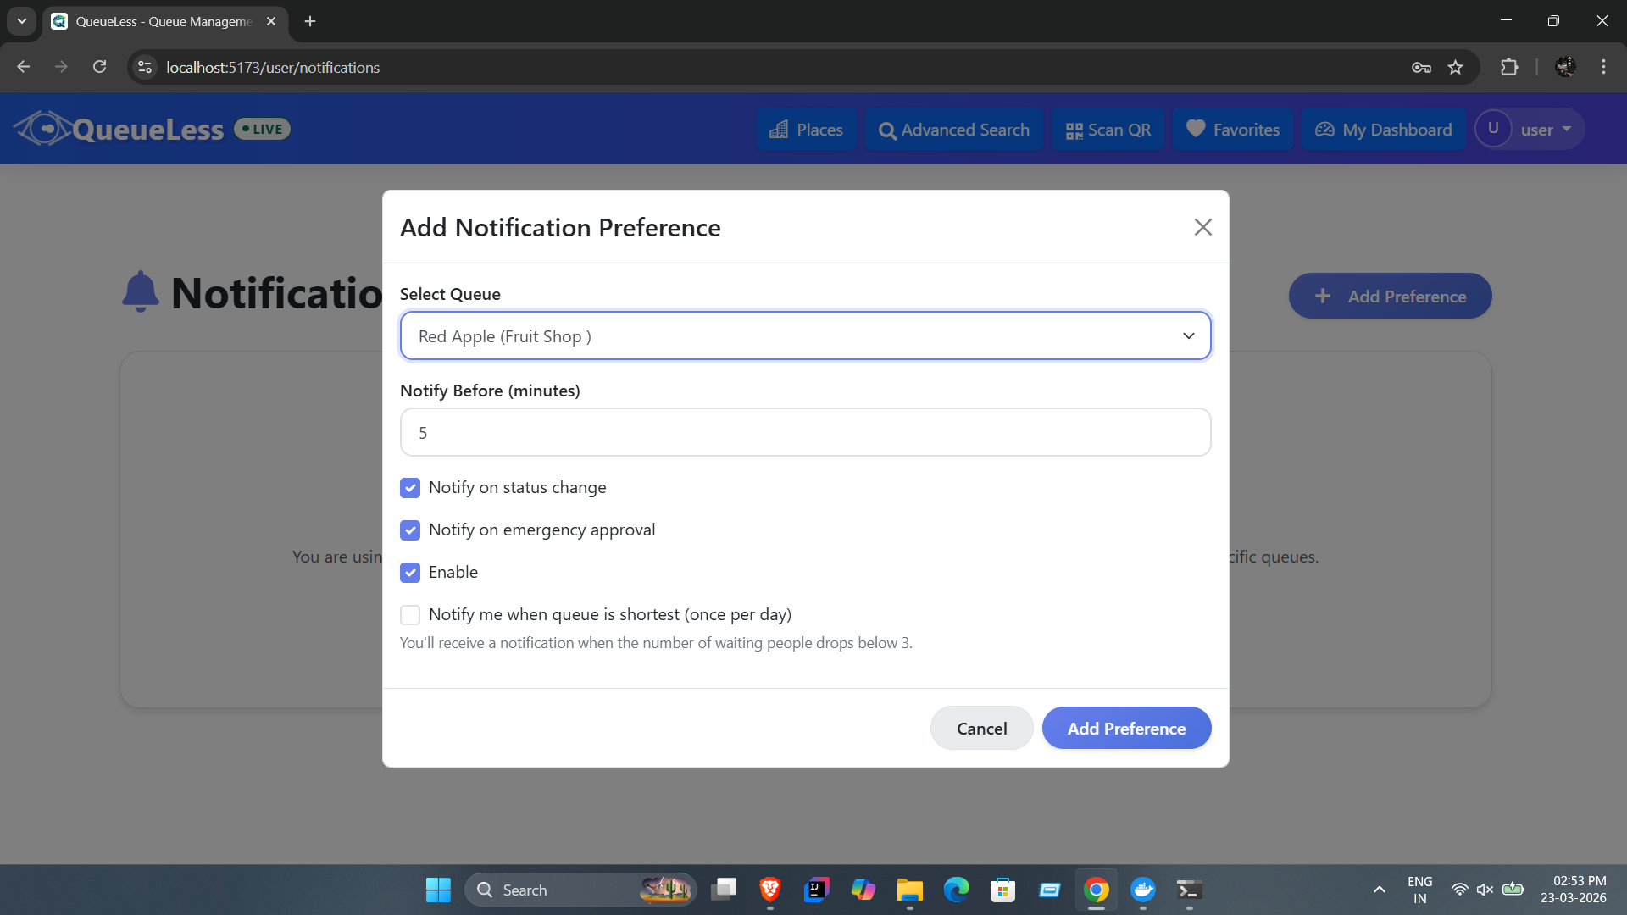Open Microsoft Store from the taskbar

click(x=1003, y=890)
